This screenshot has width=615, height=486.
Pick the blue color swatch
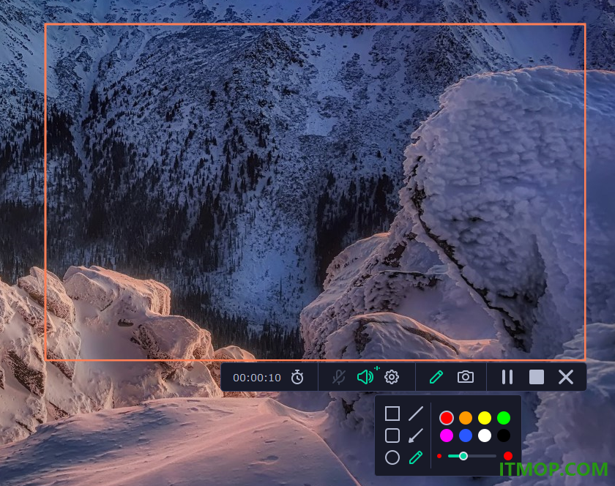coord(466,435)
